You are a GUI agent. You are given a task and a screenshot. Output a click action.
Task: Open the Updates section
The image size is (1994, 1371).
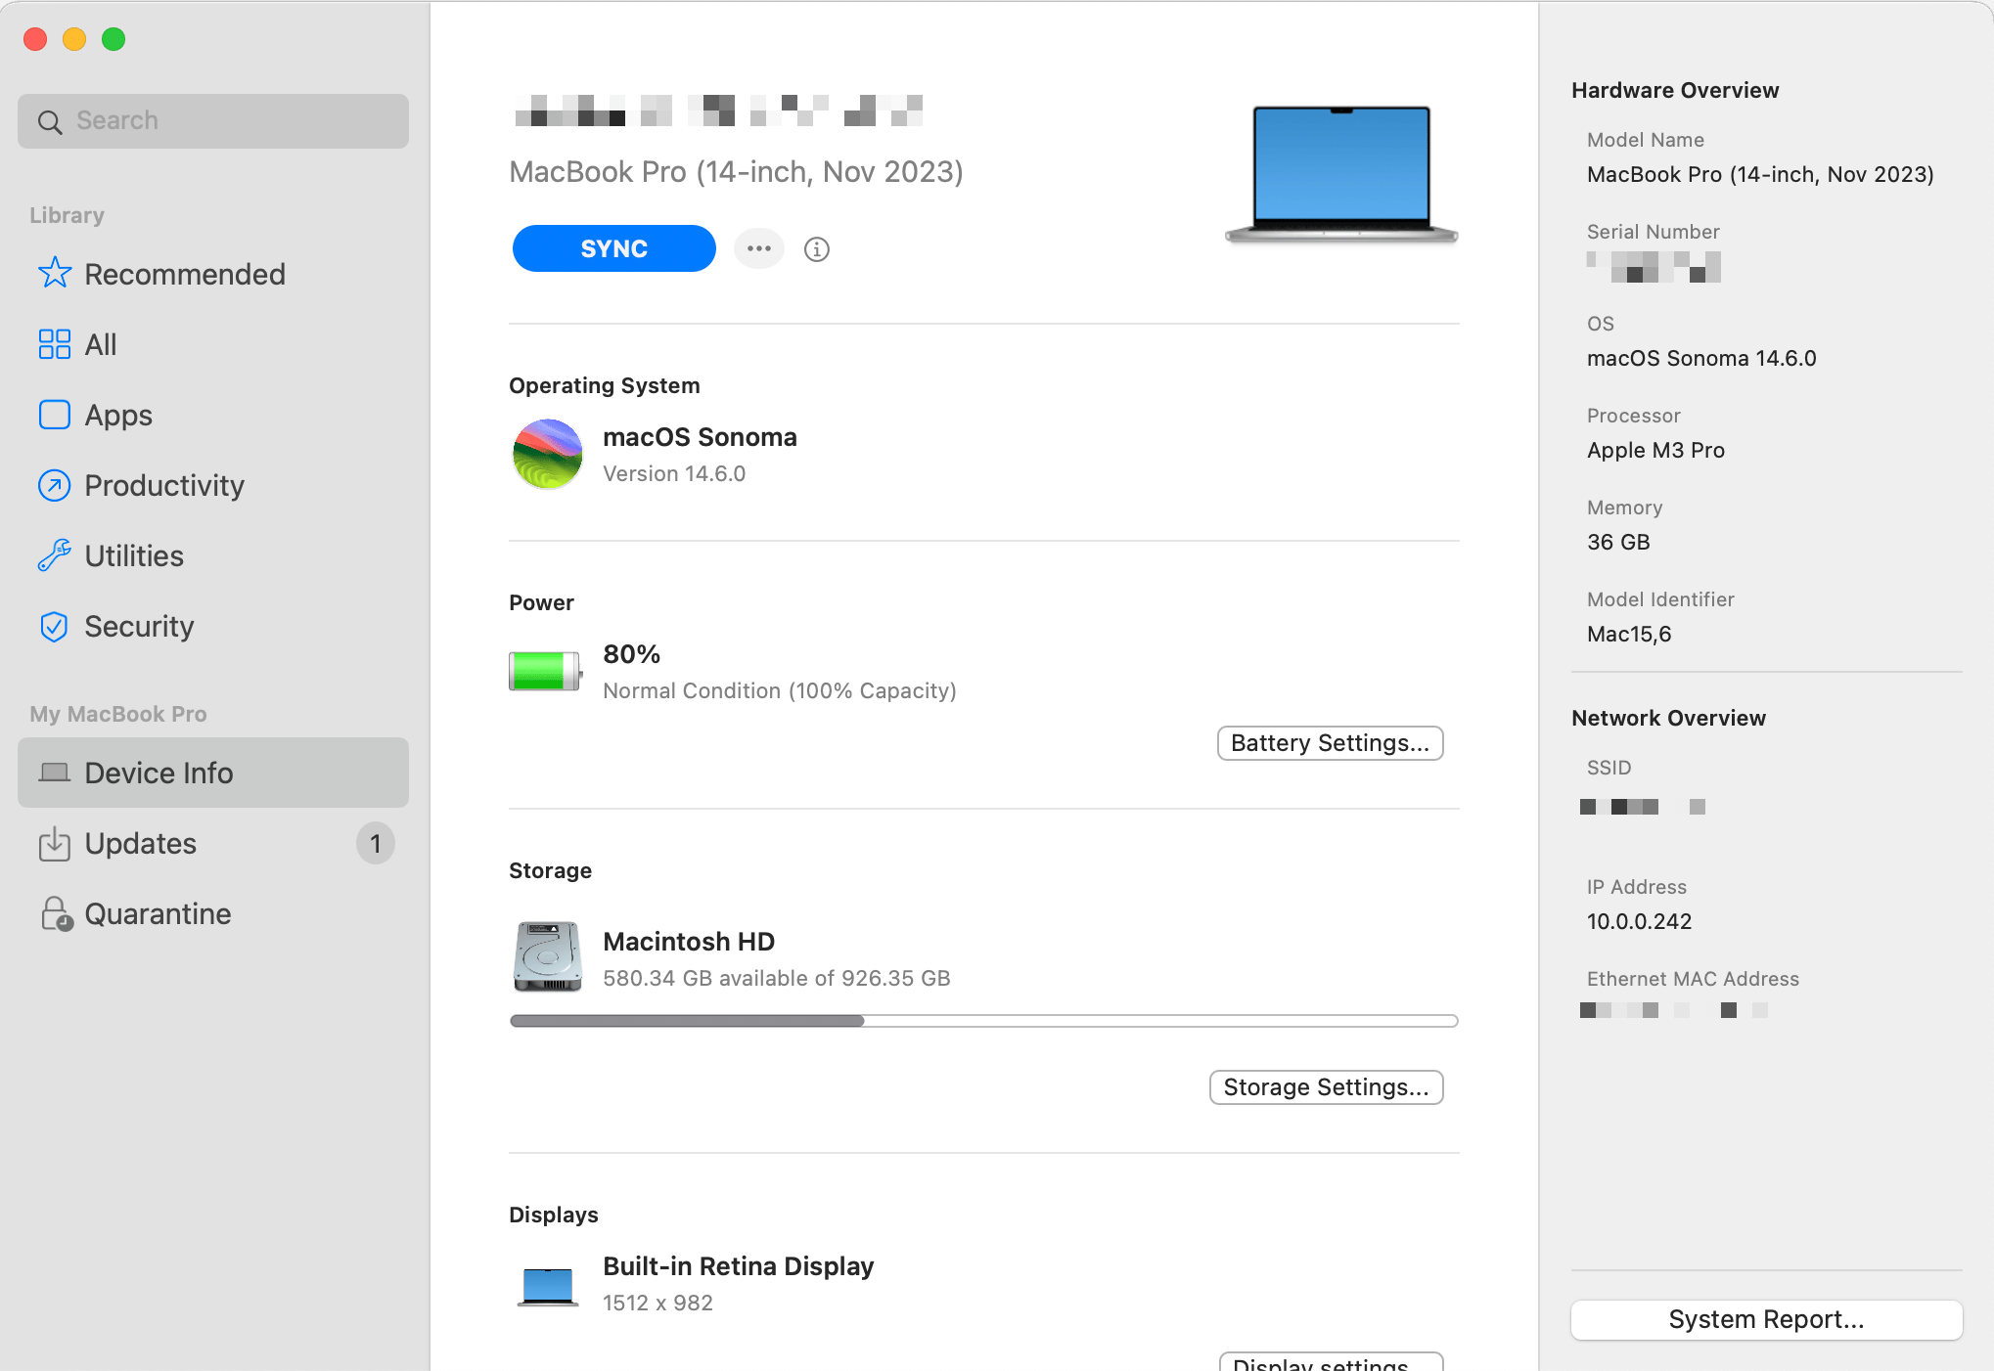point(213,843)
